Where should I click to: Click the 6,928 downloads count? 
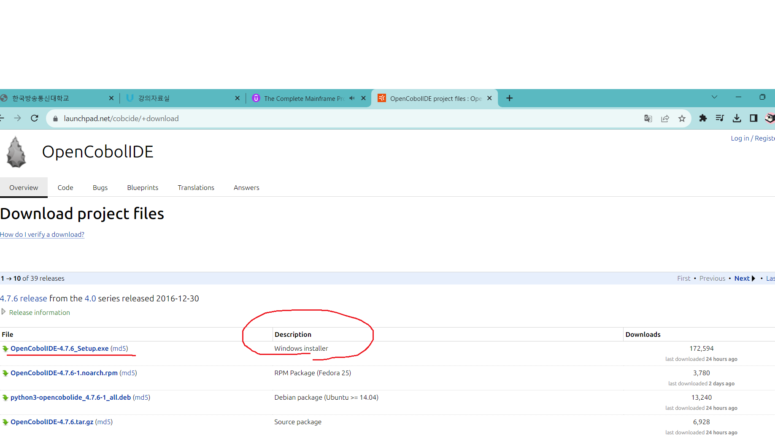(x=702, y=422)
